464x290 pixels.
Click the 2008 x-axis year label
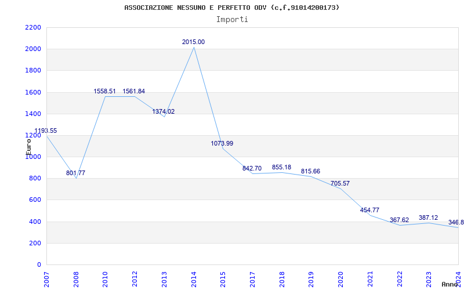tap(76, 279)
